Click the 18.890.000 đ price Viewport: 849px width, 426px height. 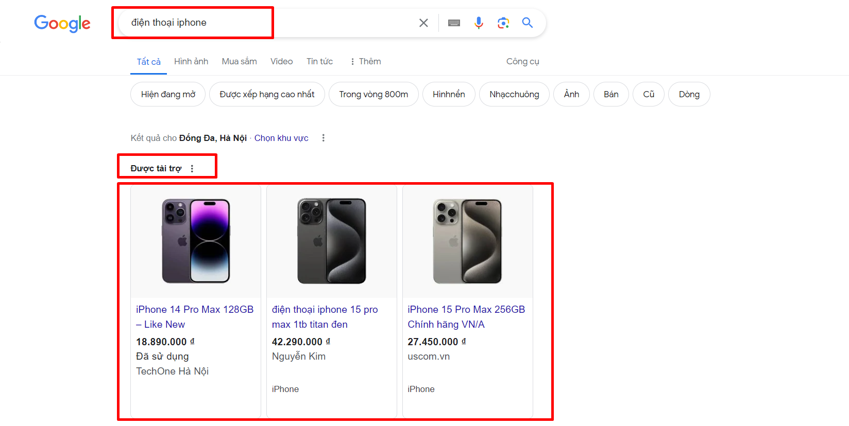(x=165, y=342)
